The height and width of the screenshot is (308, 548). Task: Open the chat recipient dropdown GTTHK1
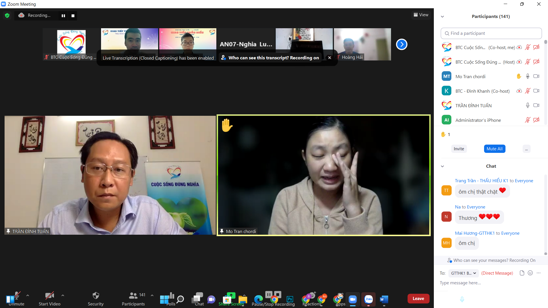tap(463, 273)
